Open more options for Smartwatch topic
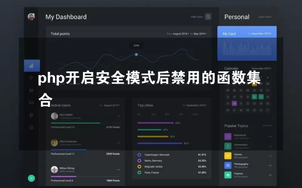 (x=270, y=146)
